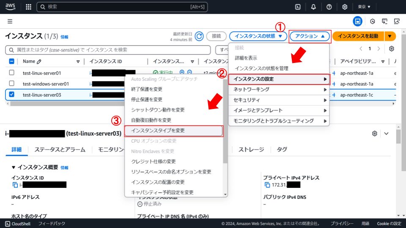406x228 pixels.
Task: Click the インスタンスを起動 button
Action: click(358, 36)
